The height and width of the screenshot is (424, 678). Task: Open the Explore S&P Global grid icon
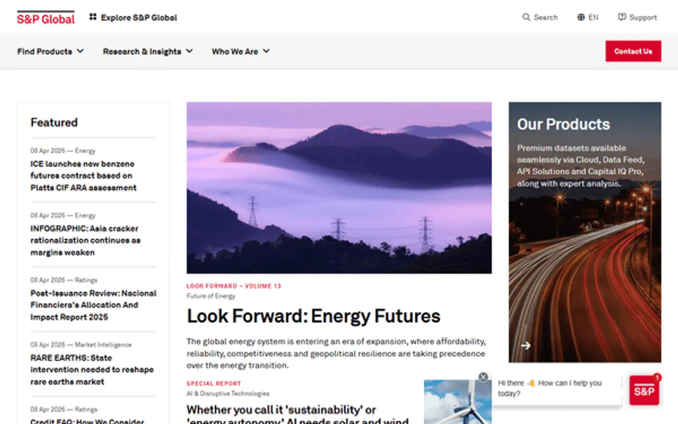coord(93,17)
